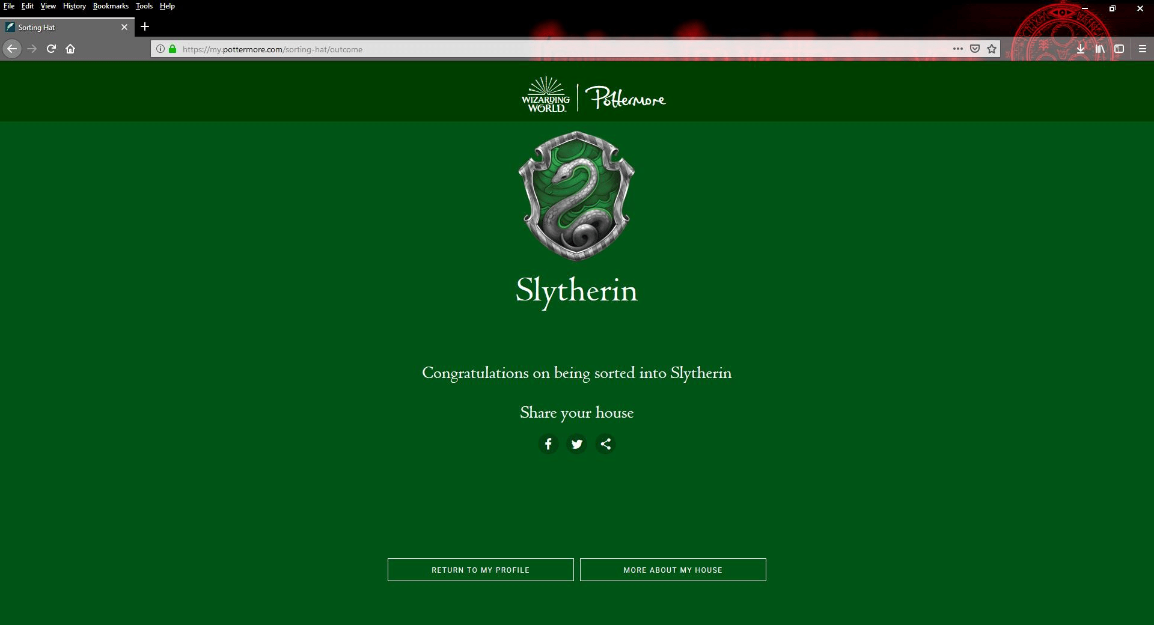Click the 'Share your house' text
Screen dimensions: 1154x625
[577, 413]
